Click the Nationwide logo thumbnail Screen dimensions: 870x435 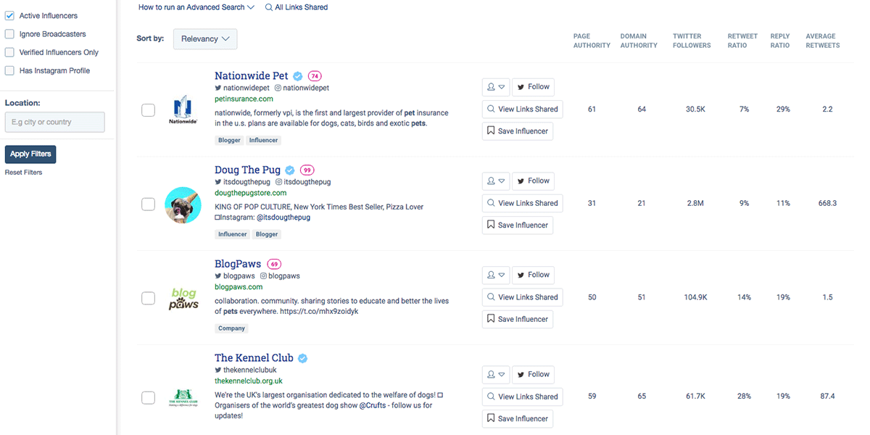coord(183,110)
